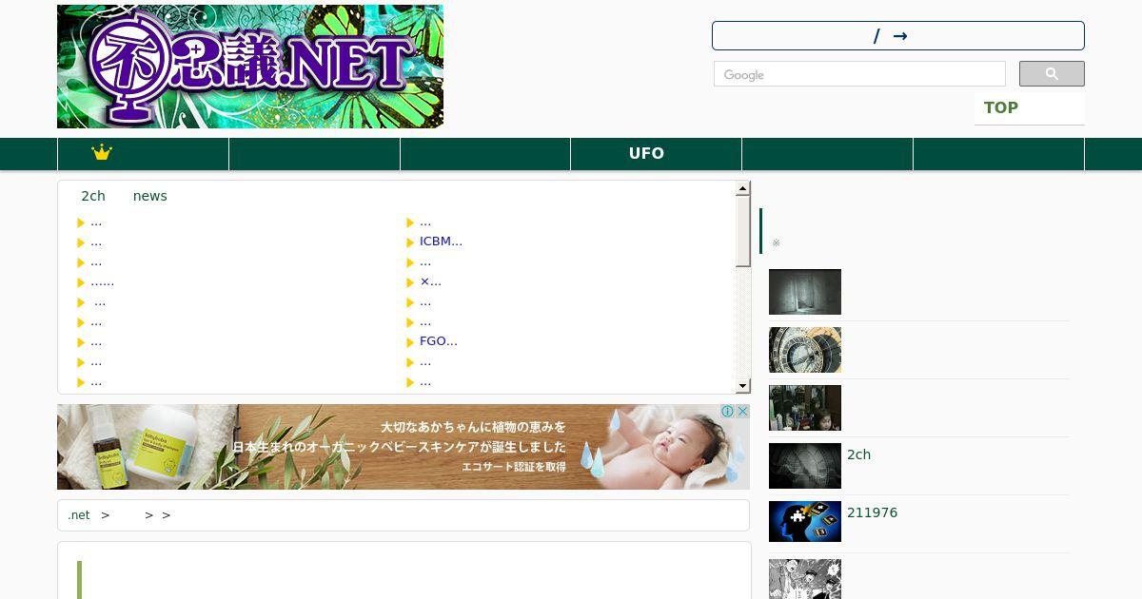This screenshot has height=599, width=1142.
Task: Close the baby skincare ad with X
Action: tap(743, 412)
